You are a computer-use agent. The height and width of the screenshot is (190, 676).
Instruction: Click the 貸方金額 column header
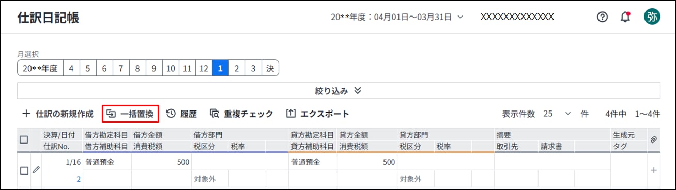[354, 135]
